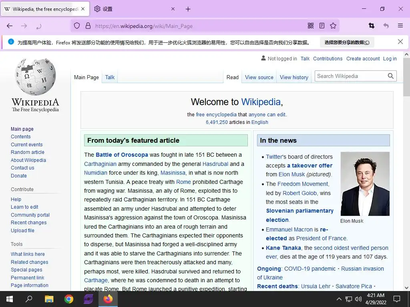Open the COVID-19 pandemic link

[x=310, y=269]
